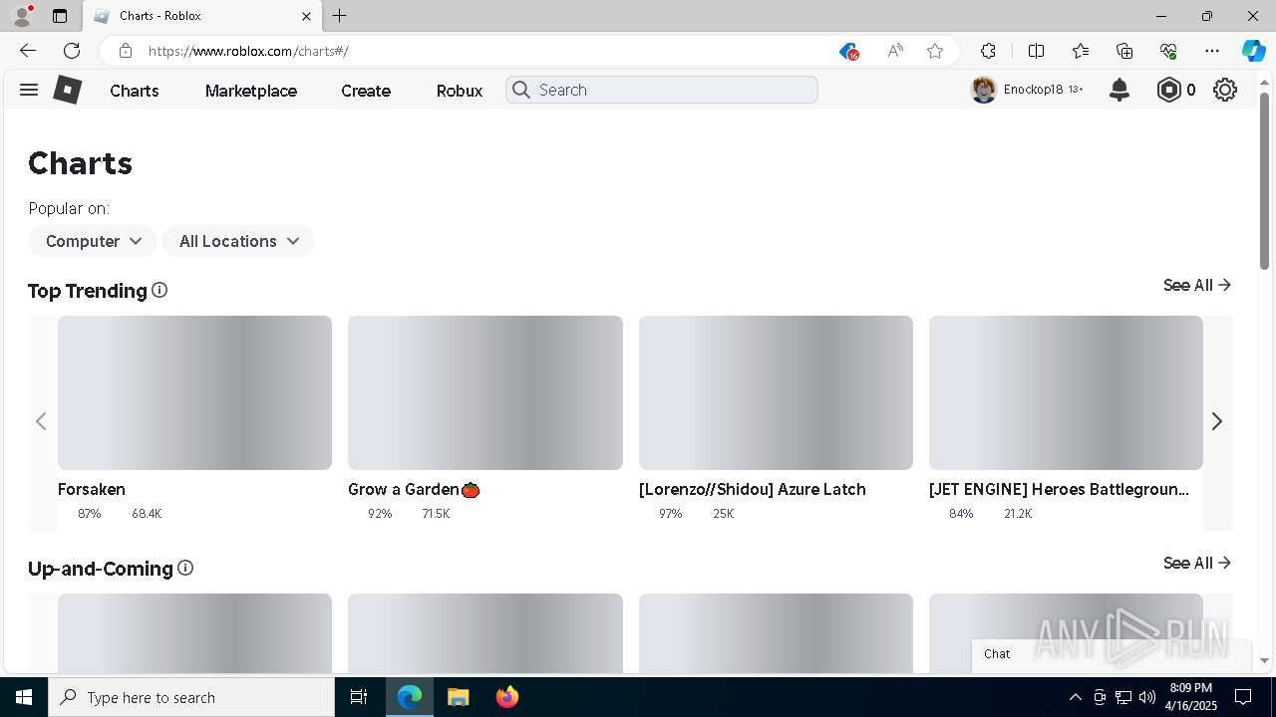Go to the Marketplace nav tab

coord(251,91)
